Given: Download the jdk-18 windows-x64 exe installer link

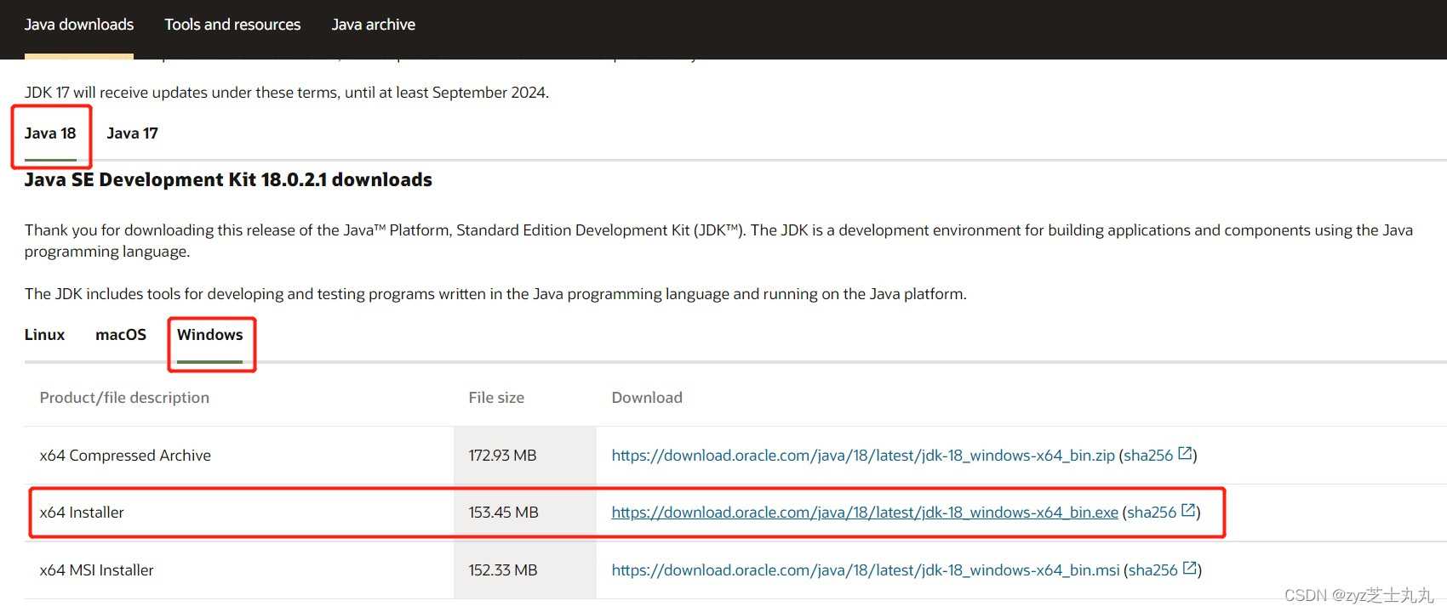Looking at the screenshot, I should click(x=865, y=513).
